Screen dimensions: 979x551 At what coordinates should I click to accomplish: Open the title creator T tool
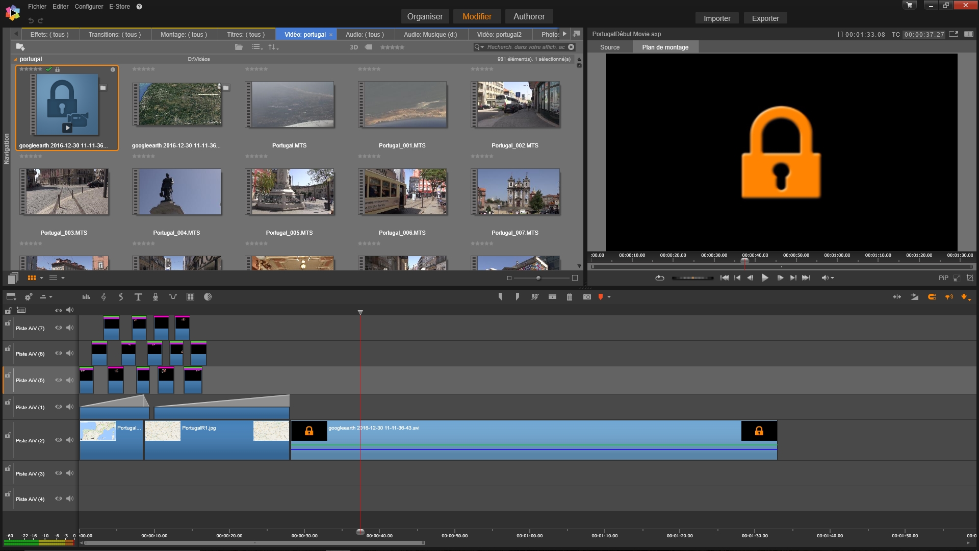pyautogui.click(x=138, y=297)
